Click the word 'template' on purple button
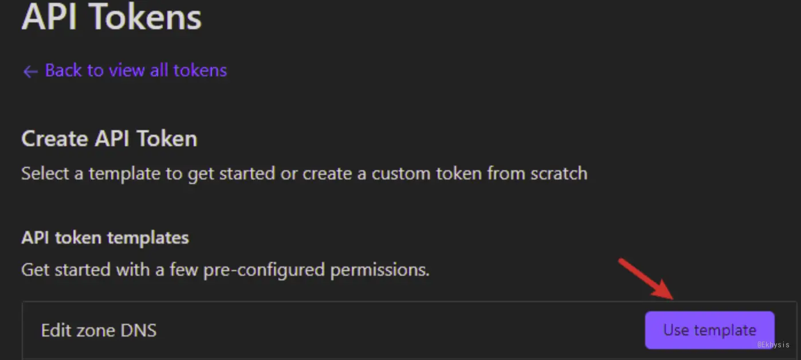The height and width of the screenshot is (360, 801). [x=725, y=330]
